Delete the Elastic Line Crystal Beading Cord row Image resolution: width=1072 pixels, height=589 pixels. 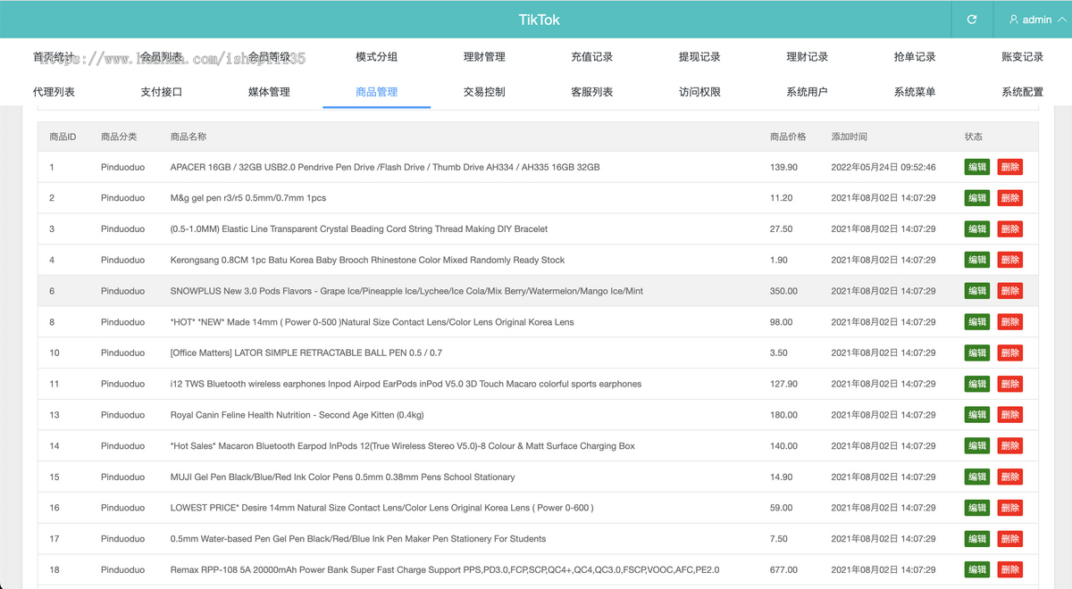[1010, 229]
